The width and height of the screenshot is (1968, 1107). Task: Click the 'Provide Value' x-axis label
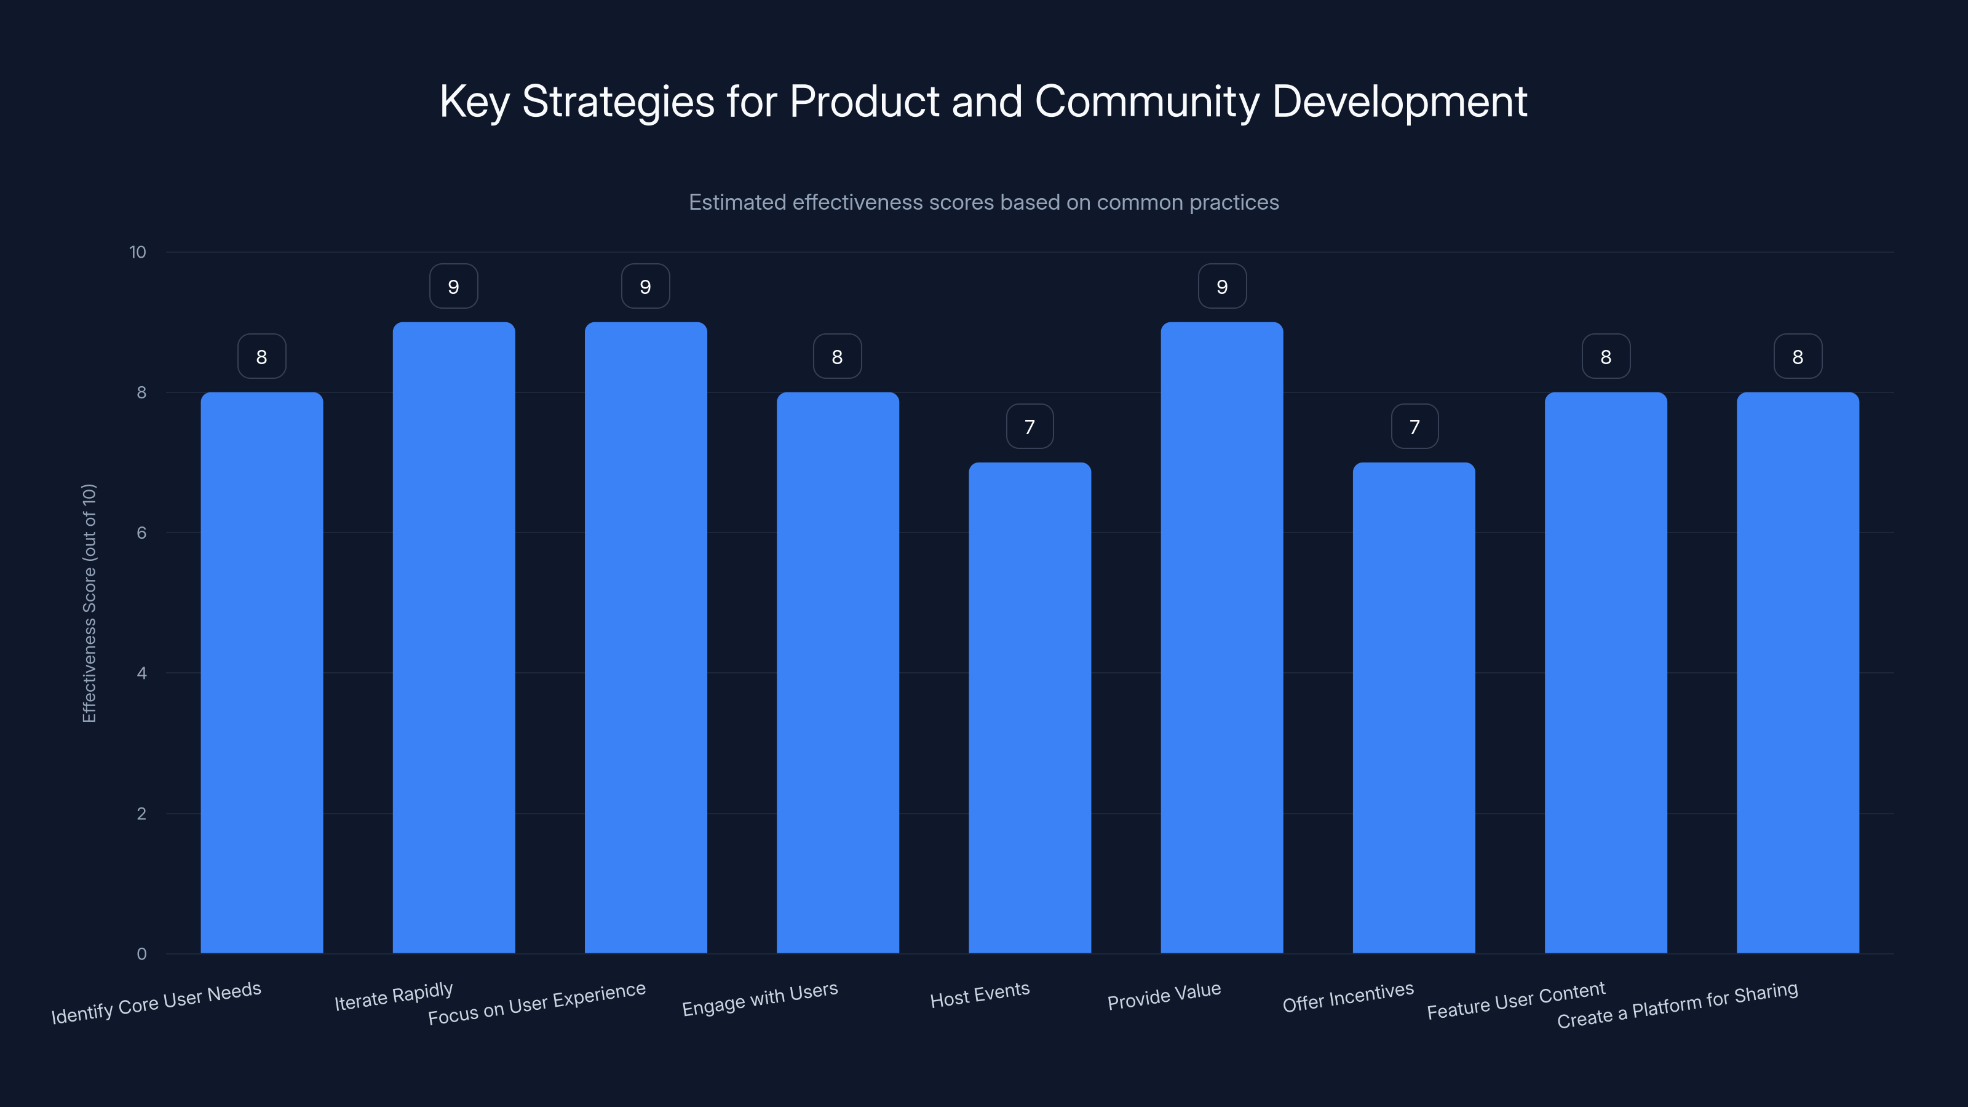click(1164, 996)
